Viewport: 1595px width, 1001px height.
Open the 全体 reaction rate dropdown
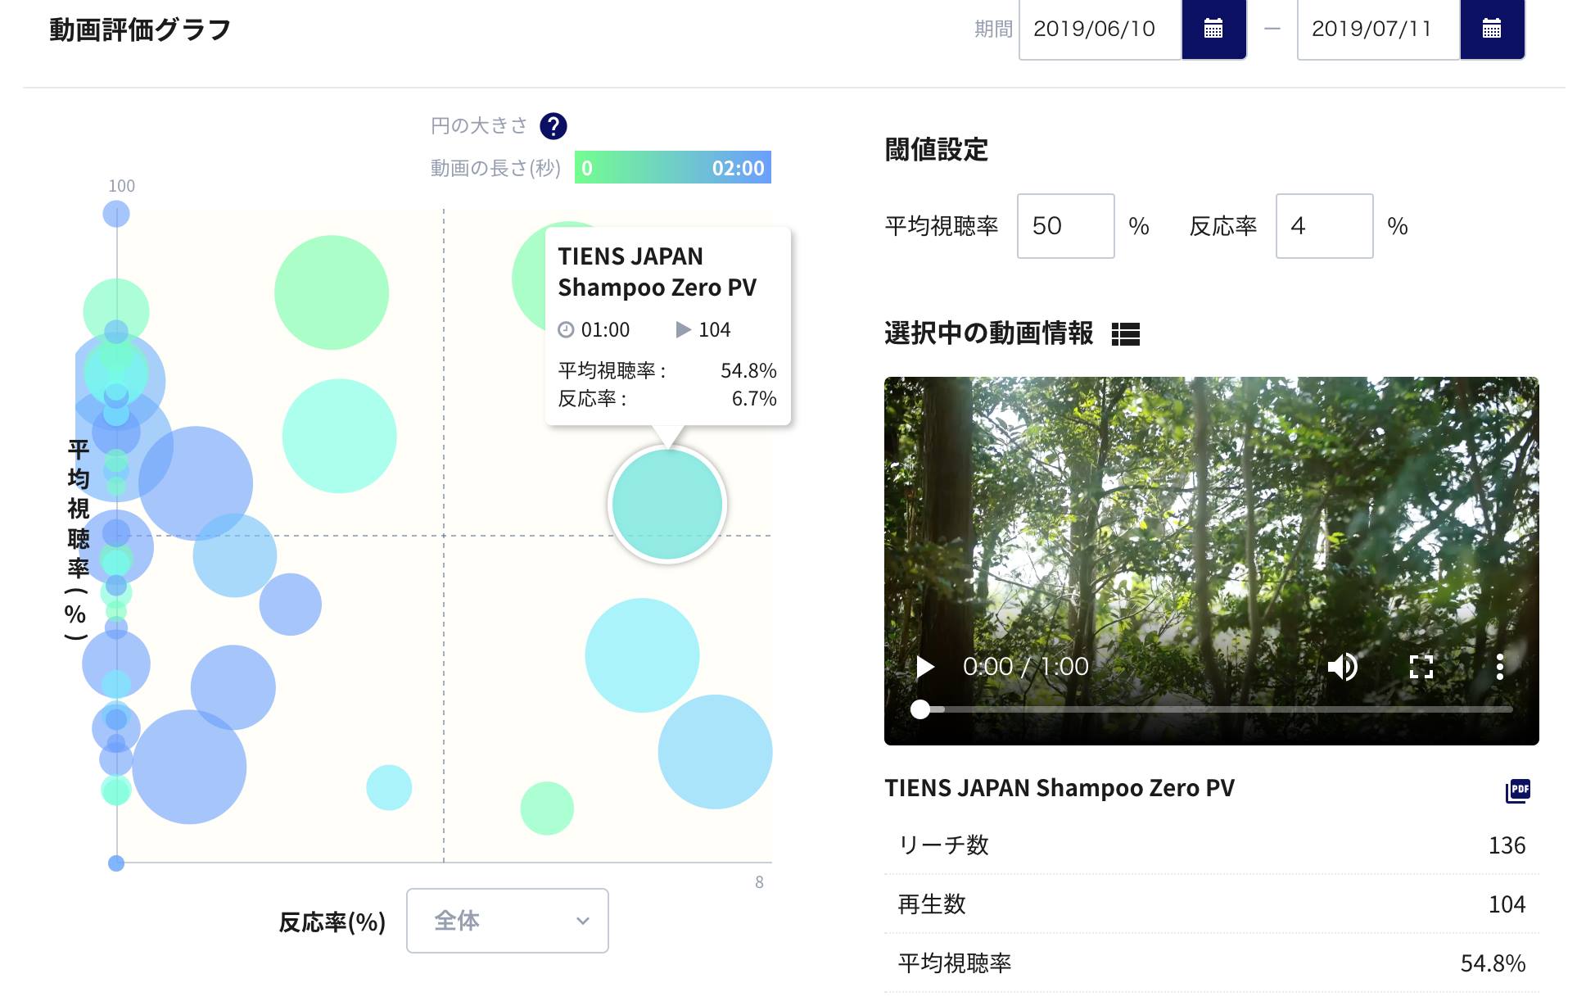(x=508, y=921)
